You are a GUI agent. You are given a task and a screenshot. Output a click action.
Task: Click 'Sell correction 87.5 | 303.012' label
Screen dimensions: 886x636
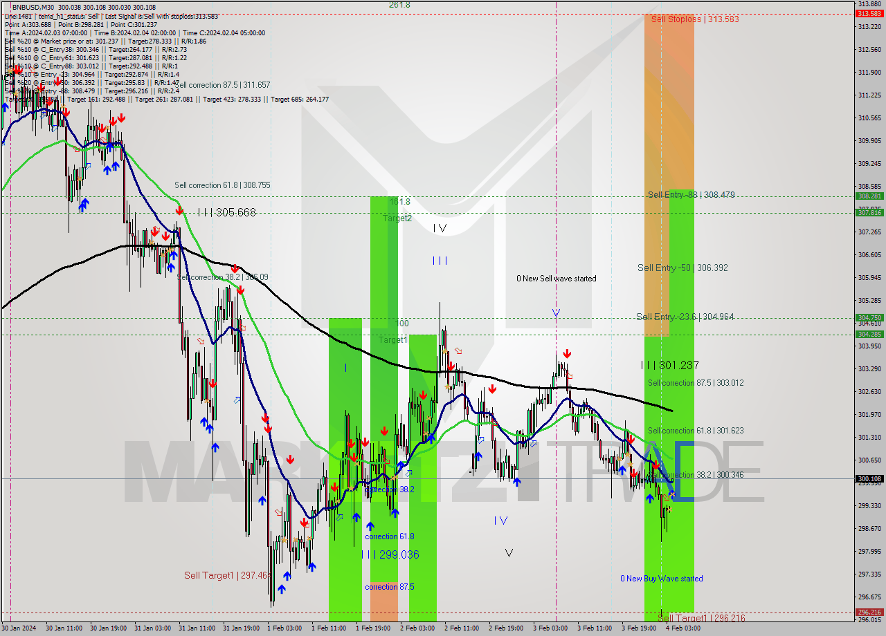(x=696, y=382)
